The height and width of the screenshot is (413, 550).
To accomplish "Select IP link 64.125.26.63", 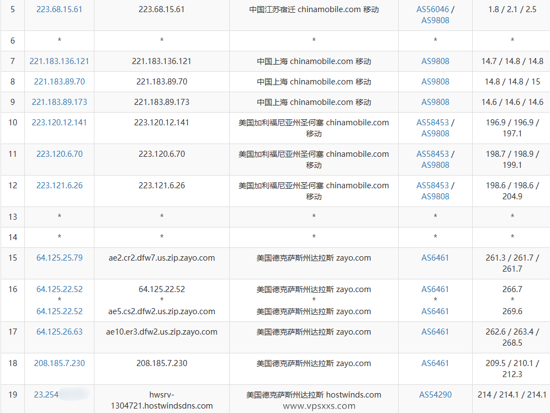I will click(59, 331).
